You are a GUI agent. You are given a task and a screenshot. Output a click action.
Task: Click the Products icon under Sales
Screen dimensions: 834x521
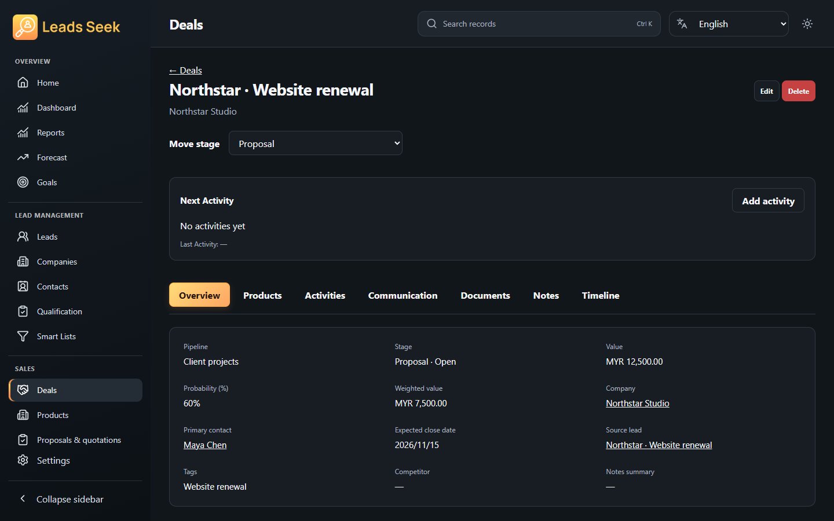click(x=23, y=415)
